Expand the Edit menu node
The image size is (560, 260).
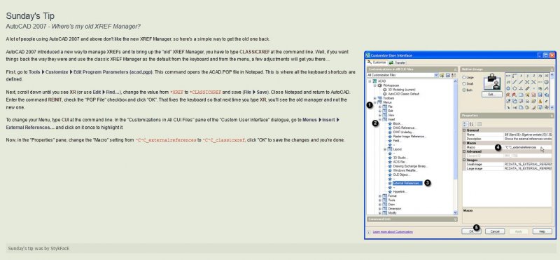380,111
